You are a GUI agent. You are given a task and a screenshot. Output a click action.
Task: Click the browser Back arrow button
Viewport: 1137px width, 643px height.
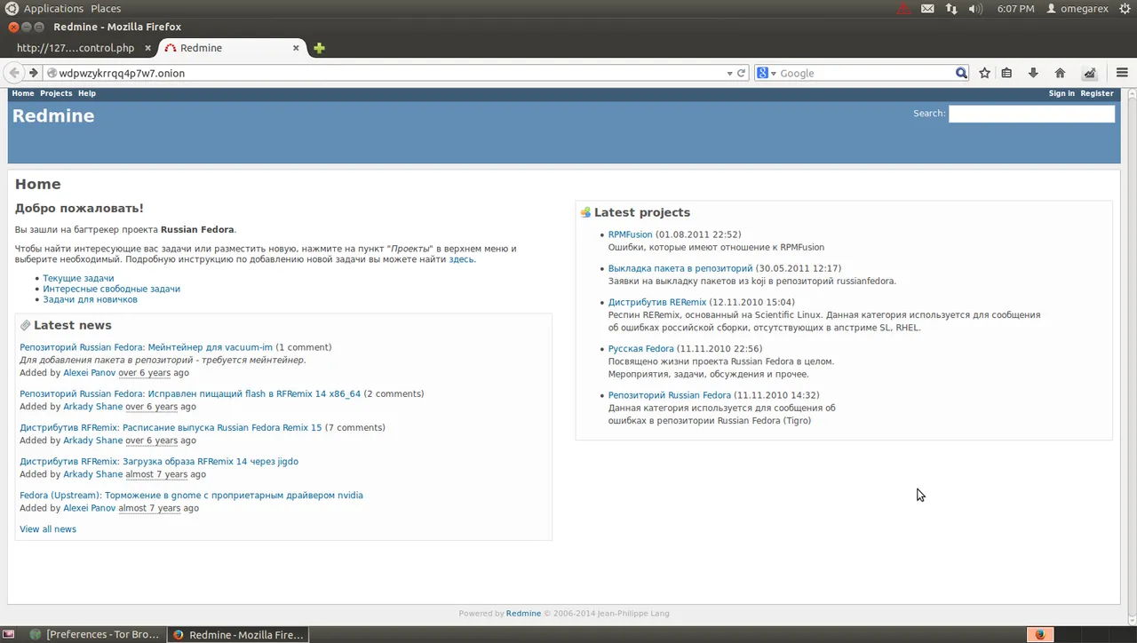(x=14, y=73)
